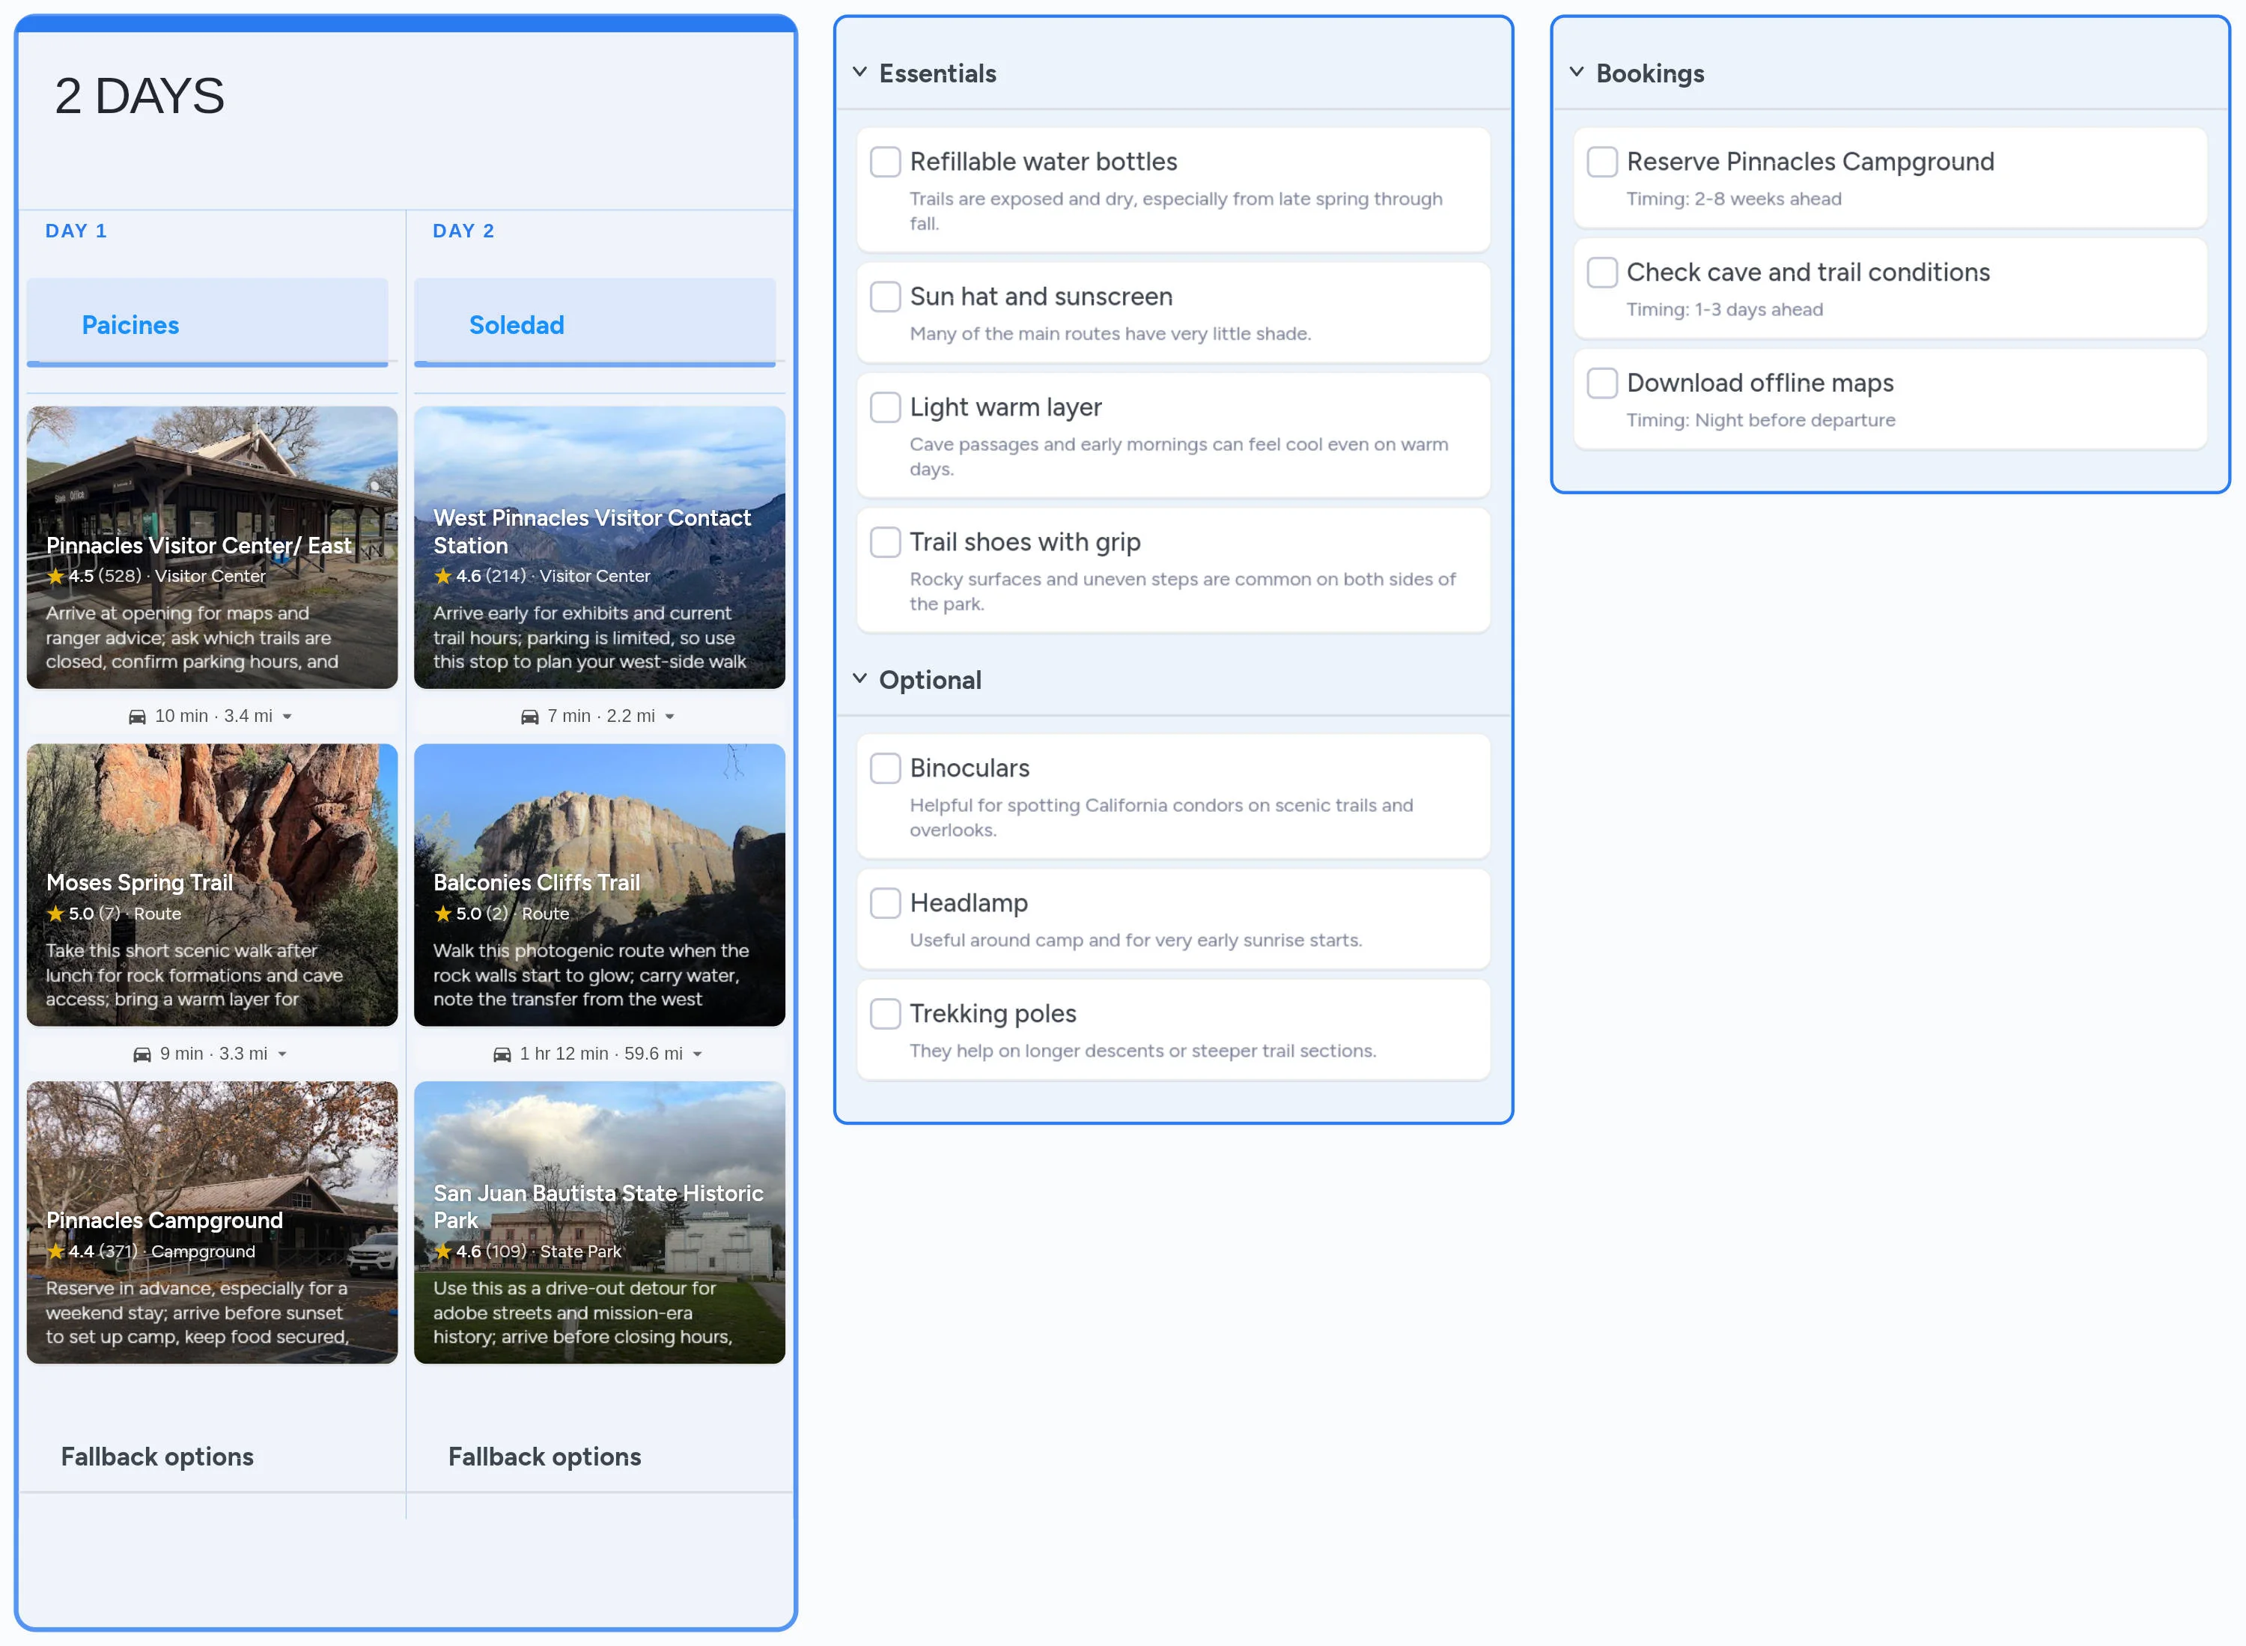The width and height of the screenshot is (2246, 1646).
Task: Open Fallback options for Day 1
Action: (x=156, y=1456)
